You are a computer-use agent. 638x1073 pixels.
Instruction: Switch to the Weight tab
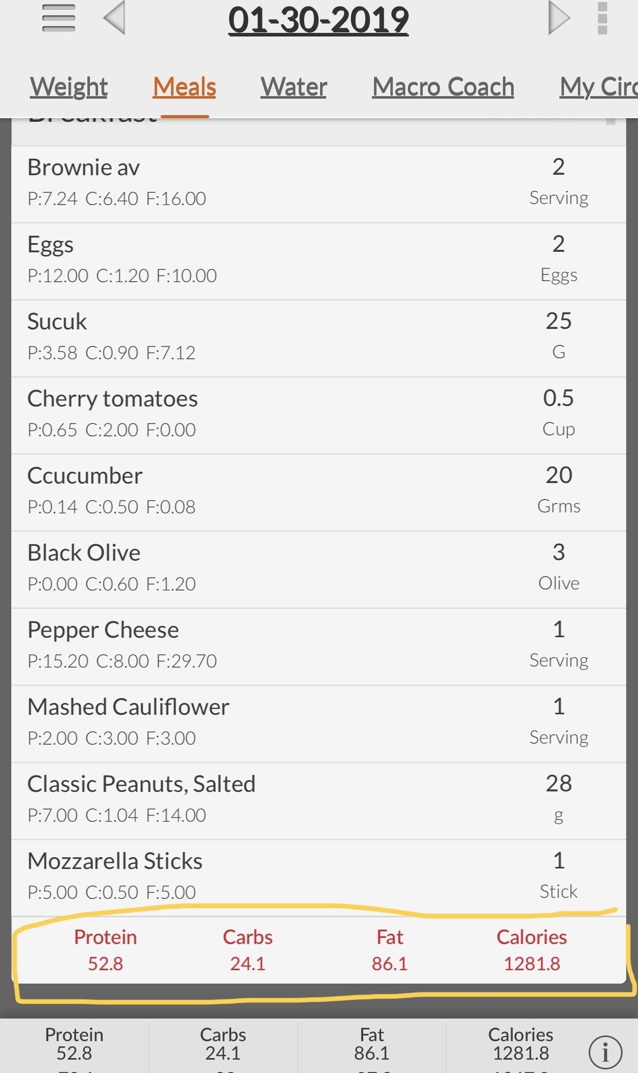pos(69,86)
